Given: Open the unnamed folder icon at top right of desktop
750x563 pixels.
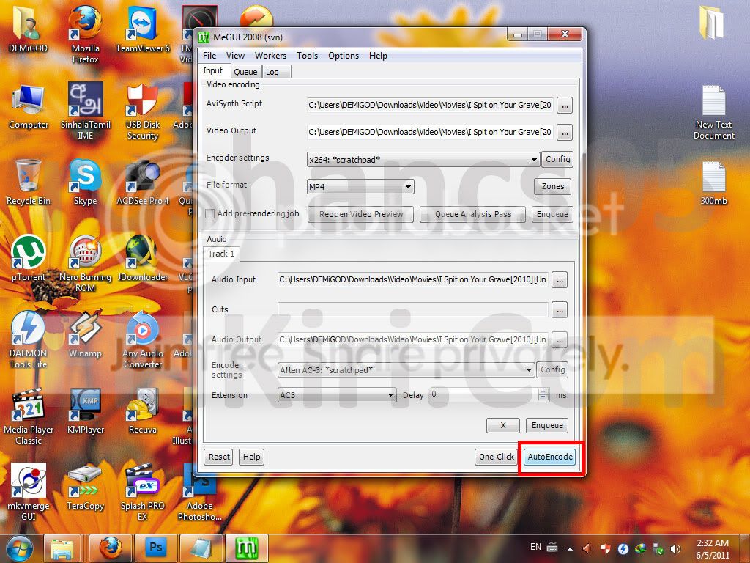Looking at the screenshot, I should coord(711,23).
